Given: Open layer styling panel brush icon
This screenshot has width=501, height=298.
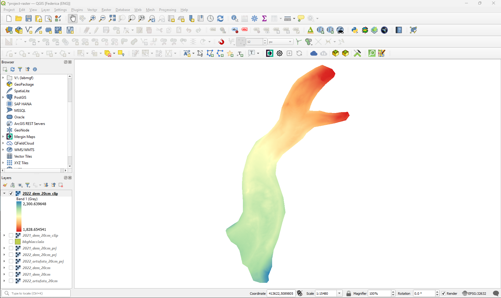Looking at the screenshot, I should click(5, 185).
